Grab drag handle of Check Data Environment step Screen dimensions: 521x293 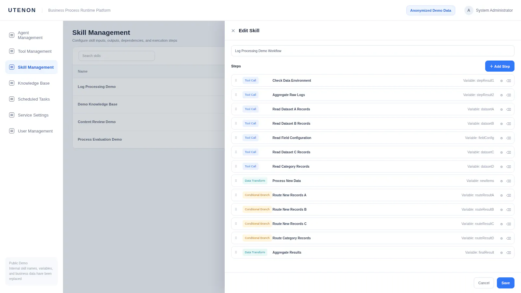pos(236,80)
